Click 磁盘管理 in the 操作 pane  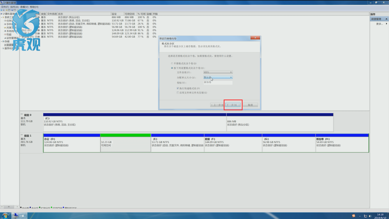(376, 19)
